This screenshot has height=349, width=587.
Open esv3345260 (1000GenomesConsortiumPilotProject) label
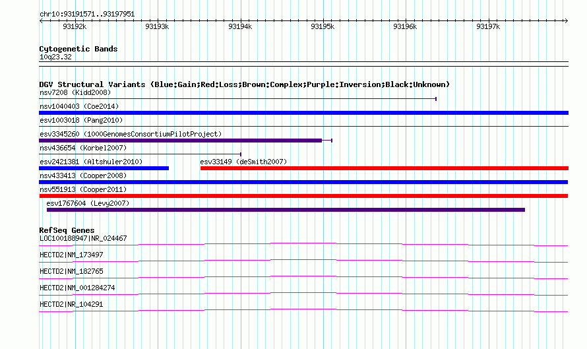pos(131,134)
